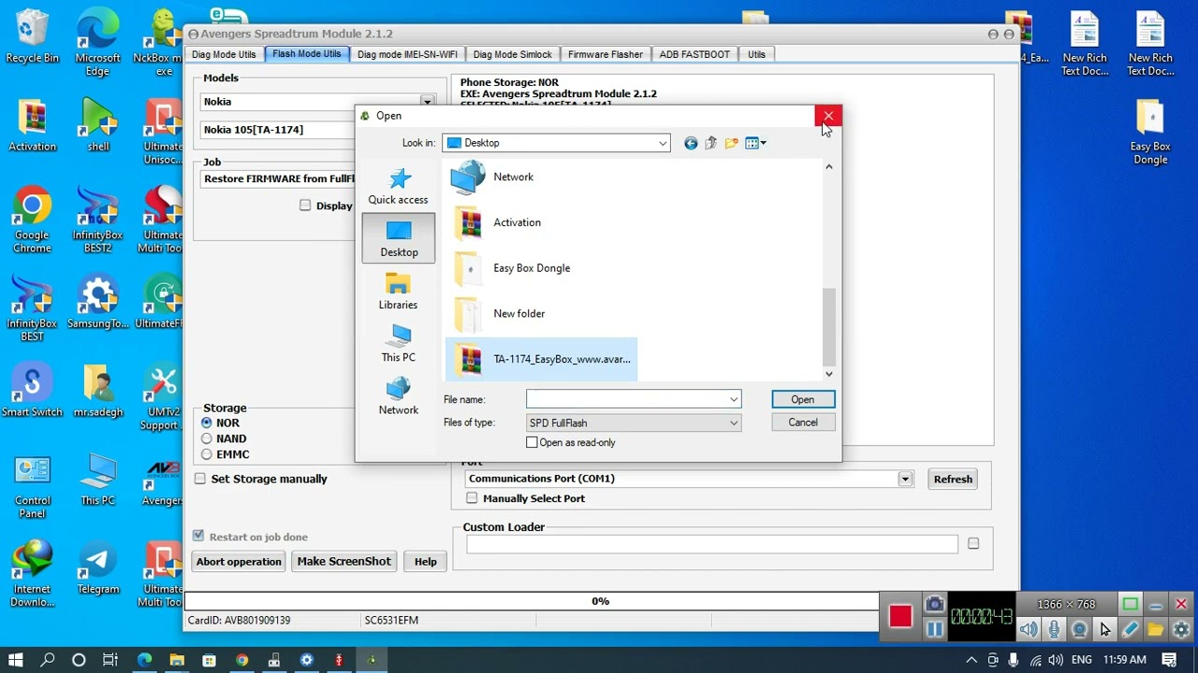Open the View Menu icon in the Open dialog
1198x673 pixels.
(755, 143)
